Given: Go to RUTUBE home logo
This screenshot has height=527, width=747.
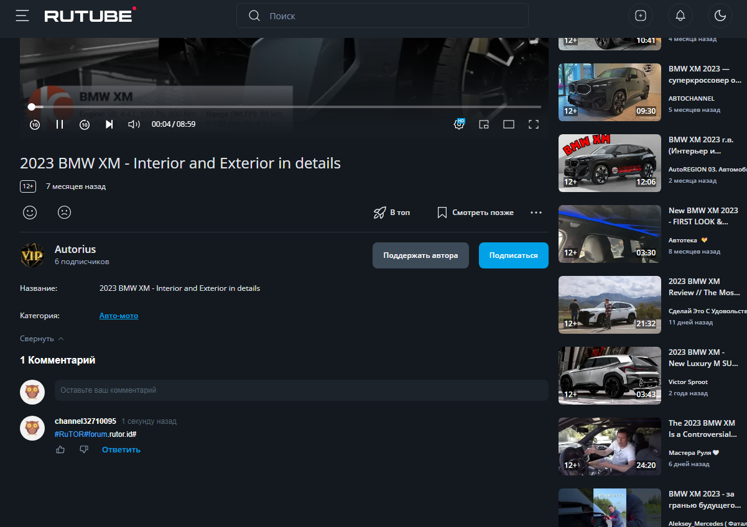Looking at the screenshot, I should (90, 15).
